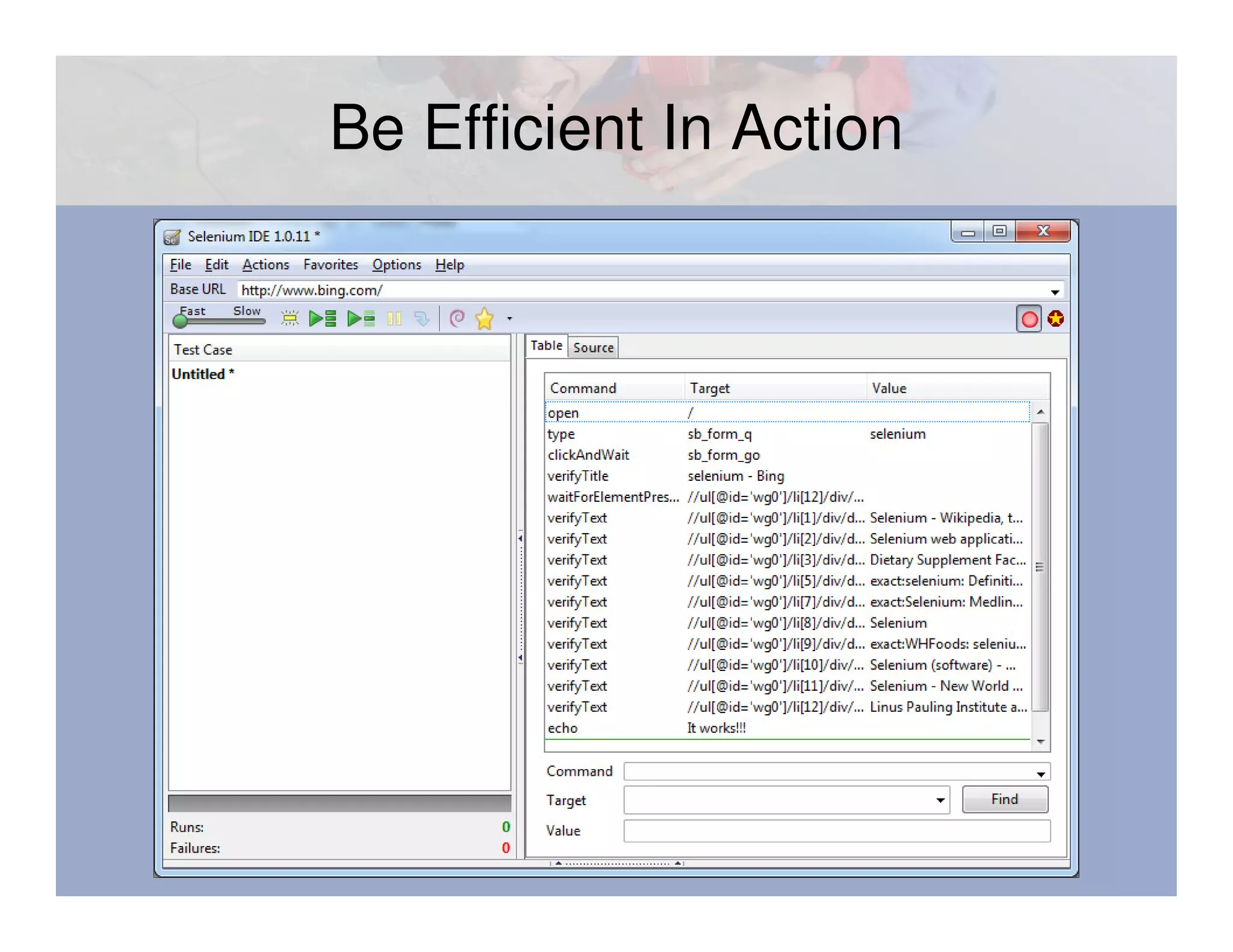Click the upper splitter collapse arrow
This screenshot has width=1233, height=952.
(520, 538)
